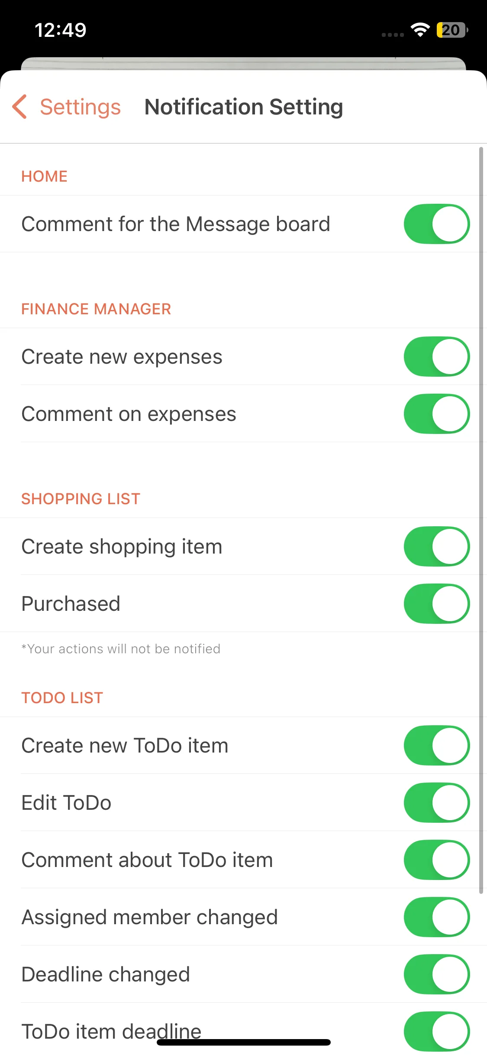Switch off Deadline changed notifications

coord(436,974)
